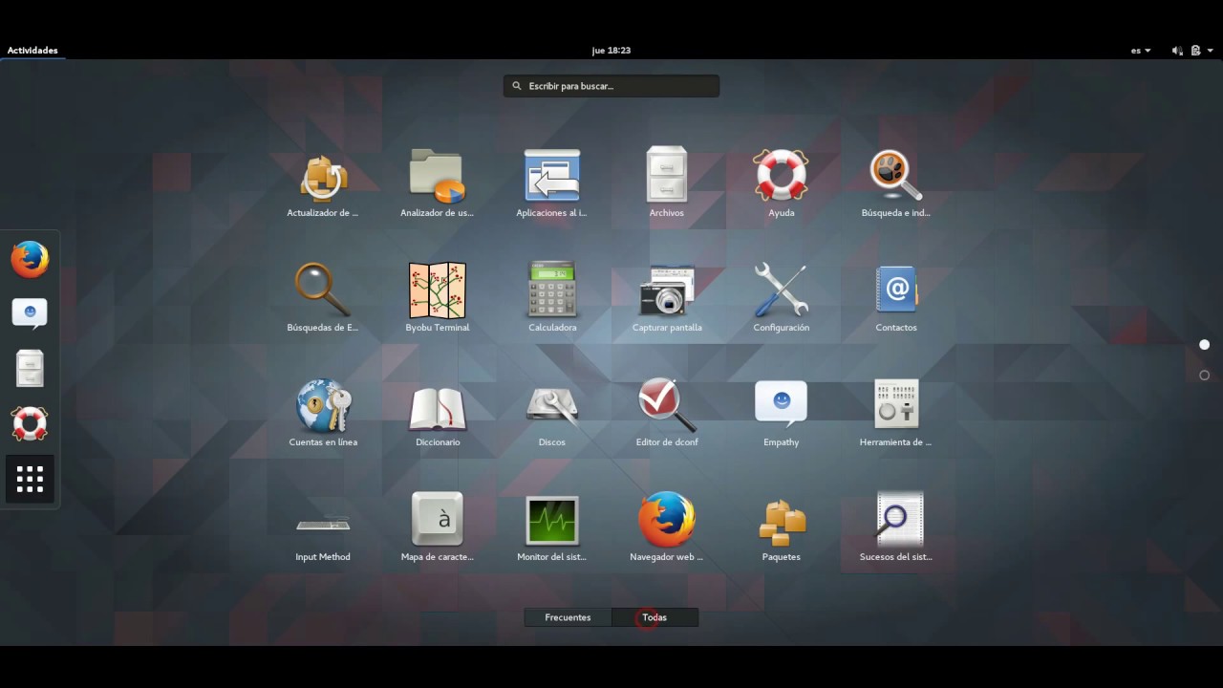Switch to the Frecuentes tab

tap(568, 617)
